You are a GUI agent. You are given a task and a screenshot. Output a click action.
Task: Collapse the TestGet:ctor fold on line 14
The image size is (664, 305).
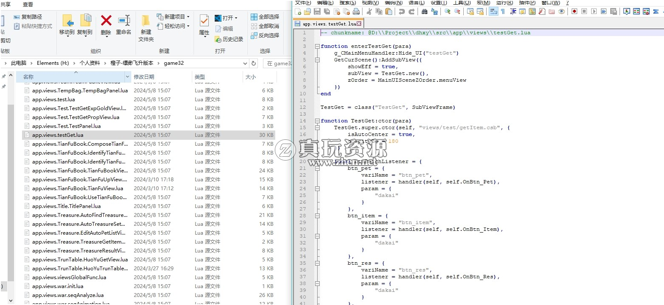317,121
